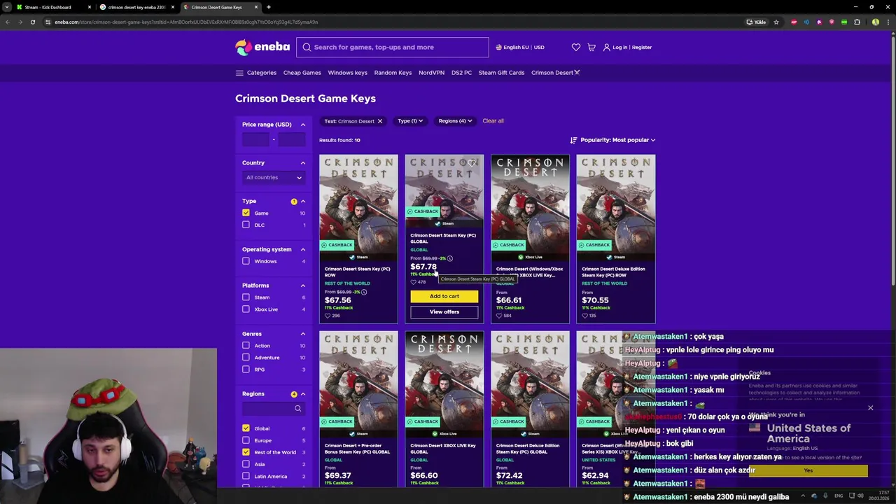Click the sort order icon beside Popularity
This screenshot has height=504, width=896.
click(573, 140)
